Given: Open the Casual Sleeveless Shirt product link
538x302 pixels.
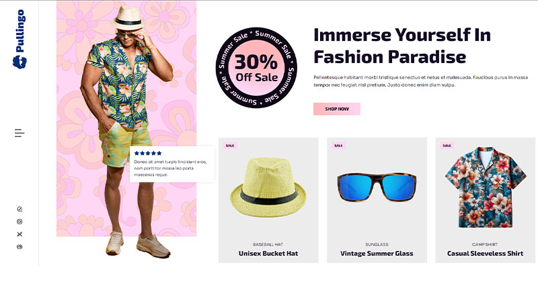Looking at the screenshot, I should (485, 254).
